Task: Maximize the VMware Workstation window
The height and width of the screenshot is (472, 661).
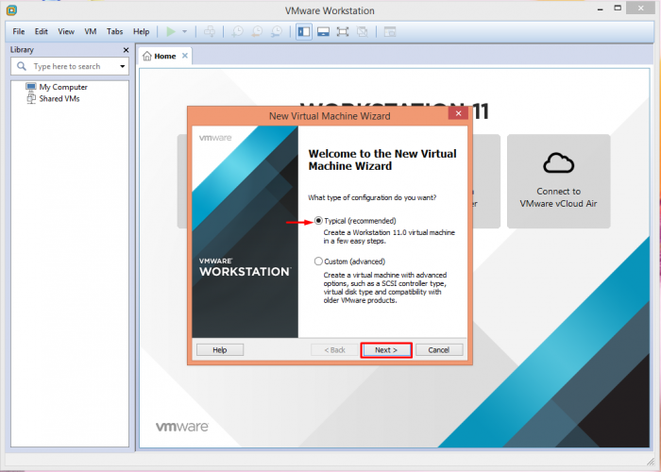Action: tap(618, 8)
